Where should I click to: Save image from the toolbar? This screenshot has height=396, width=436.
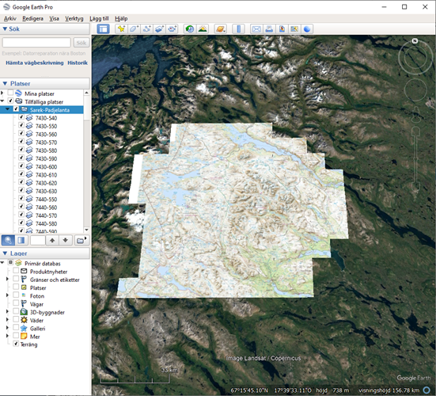click(282, 29)
